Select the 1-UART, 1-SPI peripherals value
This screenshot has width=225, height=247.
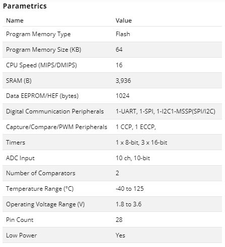pyautogui.click(x=166, y=111)
